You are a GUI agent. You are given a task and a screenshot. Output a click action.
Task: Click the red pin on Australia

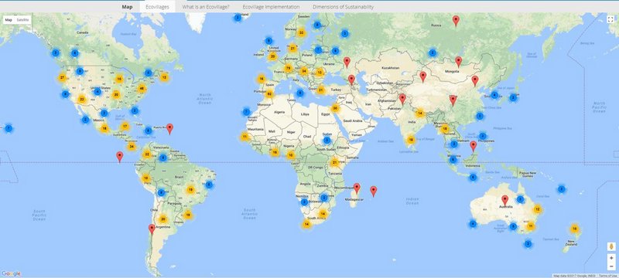(x=504, y=200)
